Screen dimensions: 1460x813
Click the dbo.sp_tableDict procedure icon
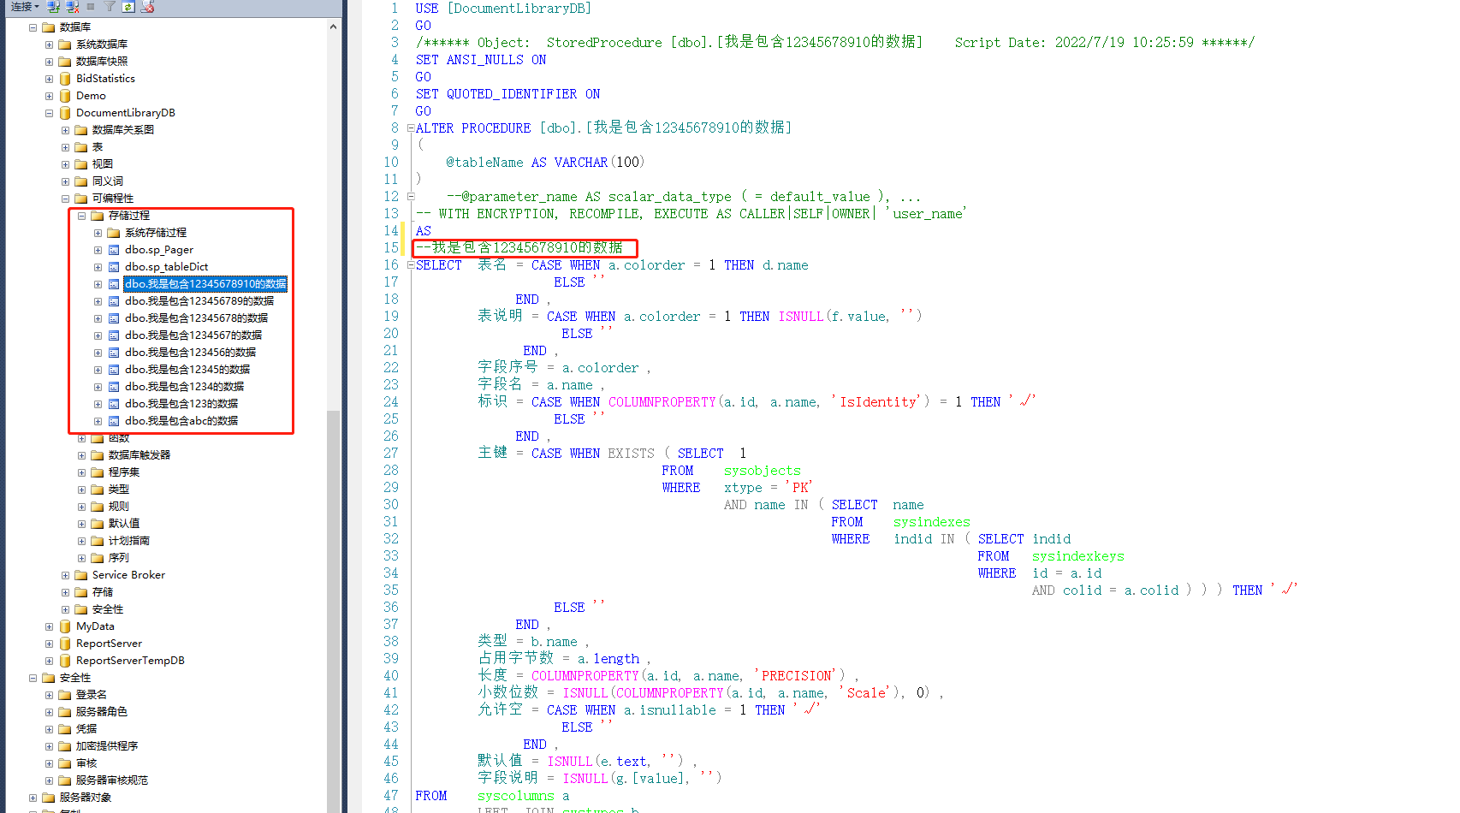[x=114, y=267]
